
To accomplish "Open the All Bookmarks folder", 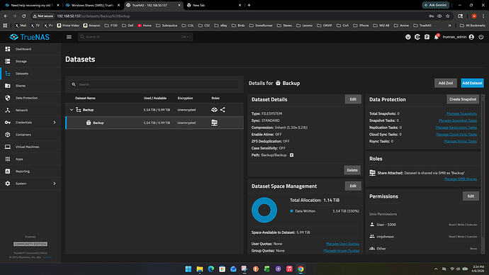I will (473, 26).
